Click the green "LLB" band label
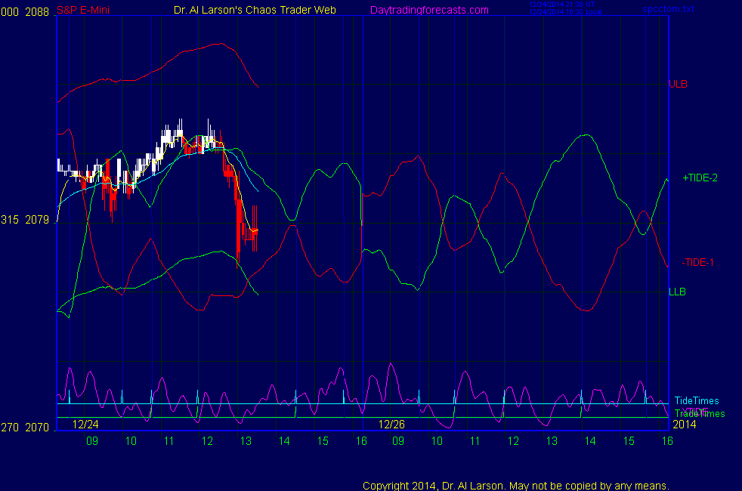The height and width of the screenshot is (491, 742). (677, 292)
